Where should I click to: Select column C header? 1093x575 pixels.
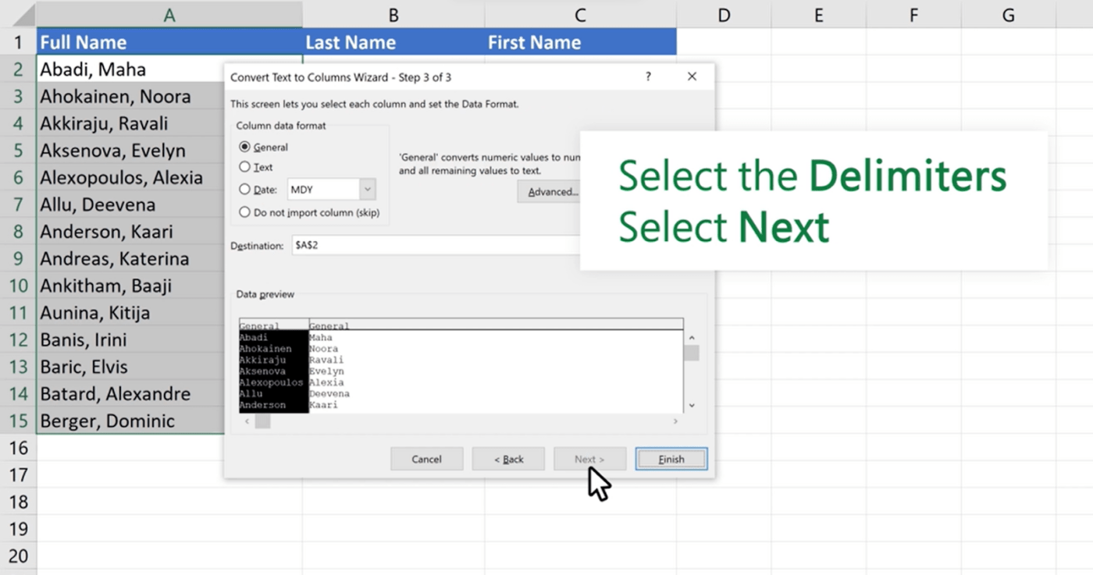[580, 15]
